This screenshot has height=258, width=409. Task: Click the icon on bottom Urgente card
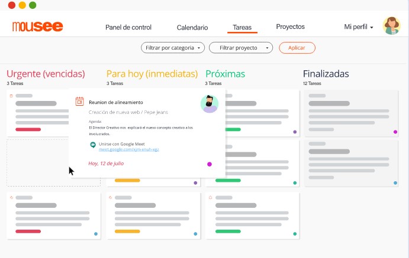pyautogui.click(x=11, y=197)
